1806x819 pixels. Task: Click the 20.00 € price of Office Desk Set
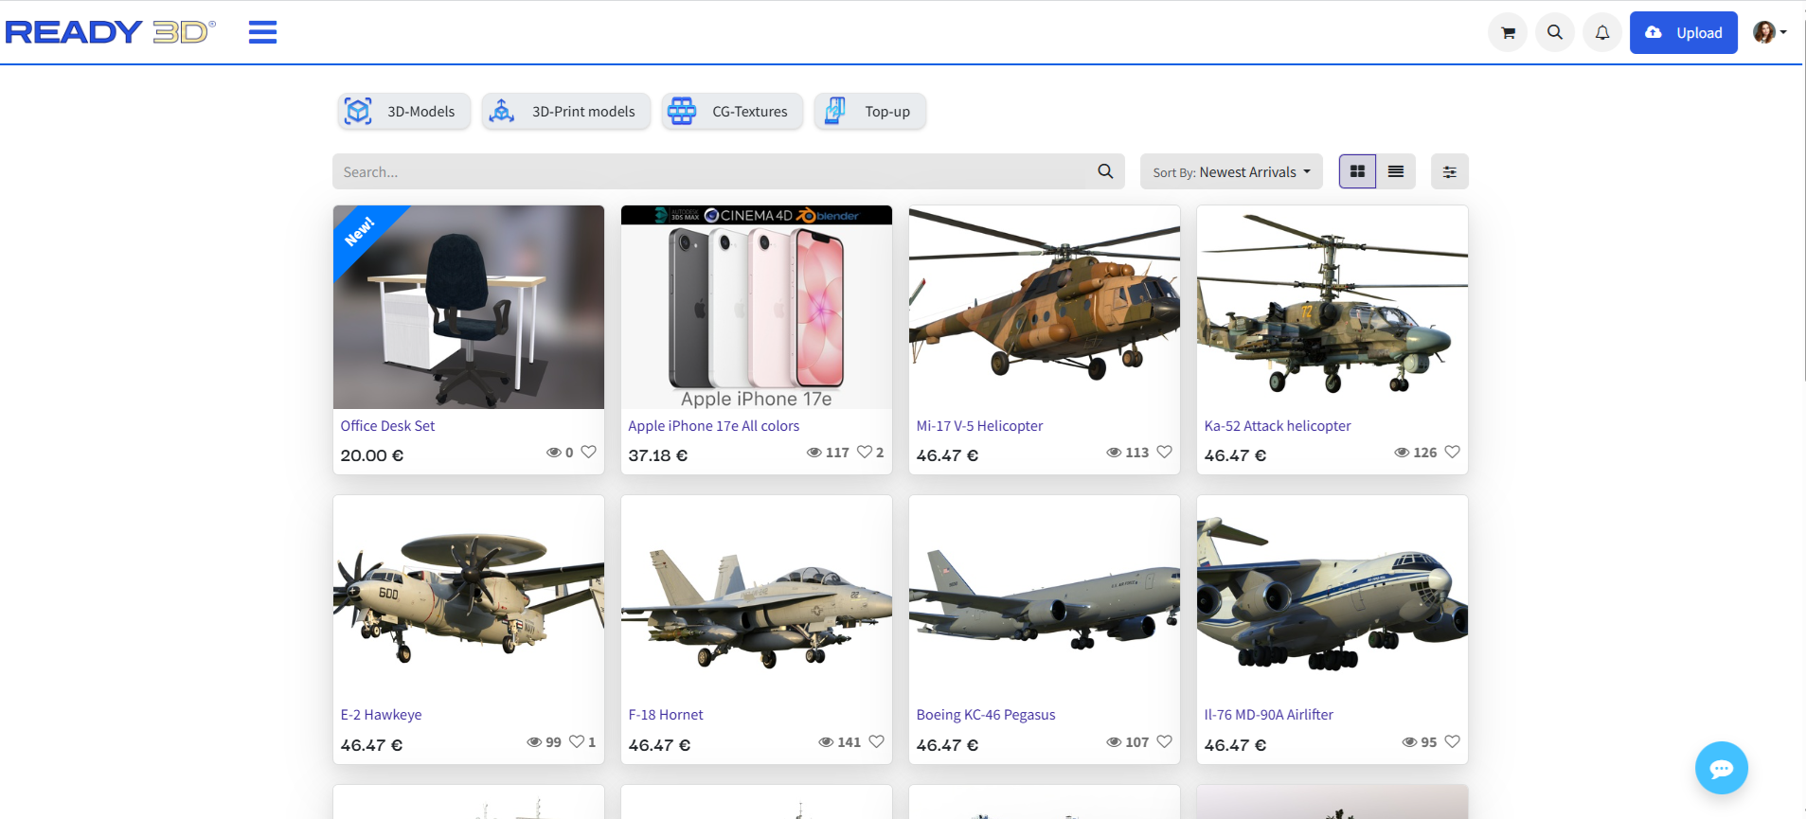(372, 455)
